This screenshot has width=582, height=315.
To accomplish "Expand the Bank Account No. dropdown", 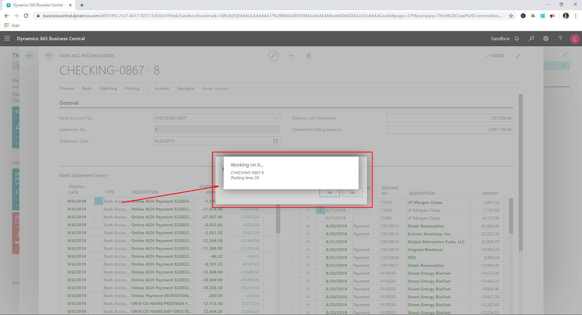I will 276,118.
